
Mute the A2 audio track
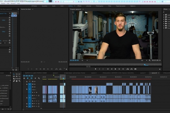(35, 104)
